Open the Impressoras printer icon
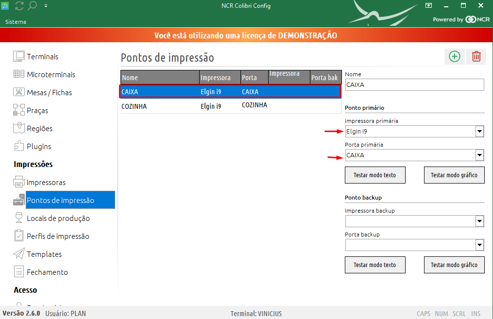This screenshot has height=319, width=493. pos(19,183)
